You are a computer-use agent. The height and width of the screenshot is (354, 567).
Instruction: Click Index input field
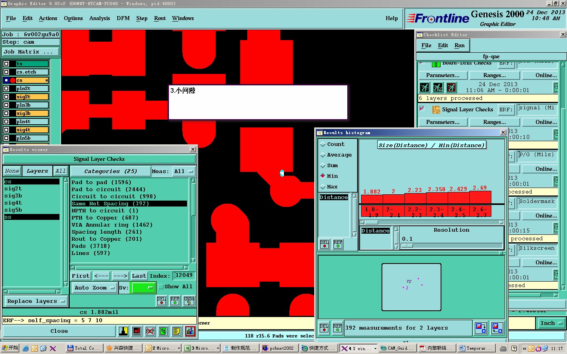pos(184,275)
